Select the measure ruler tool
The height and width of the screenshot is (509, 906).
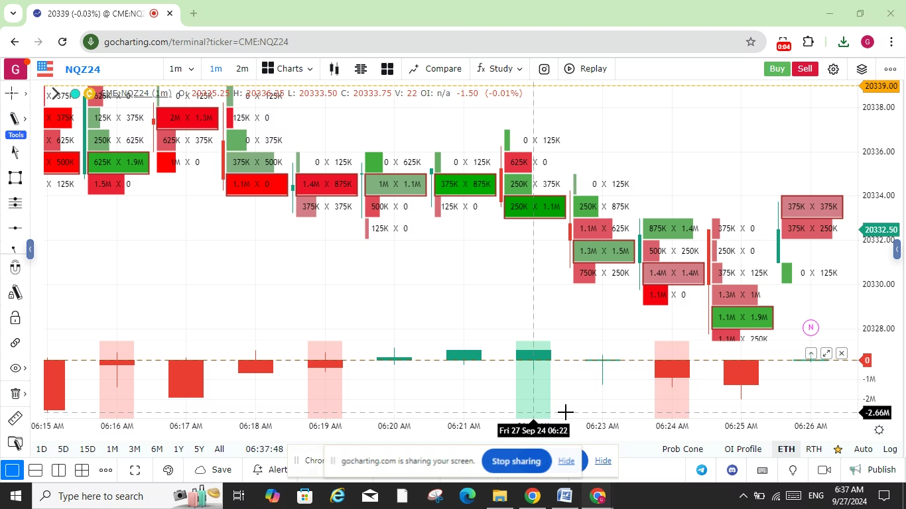[x=15, y=418]
